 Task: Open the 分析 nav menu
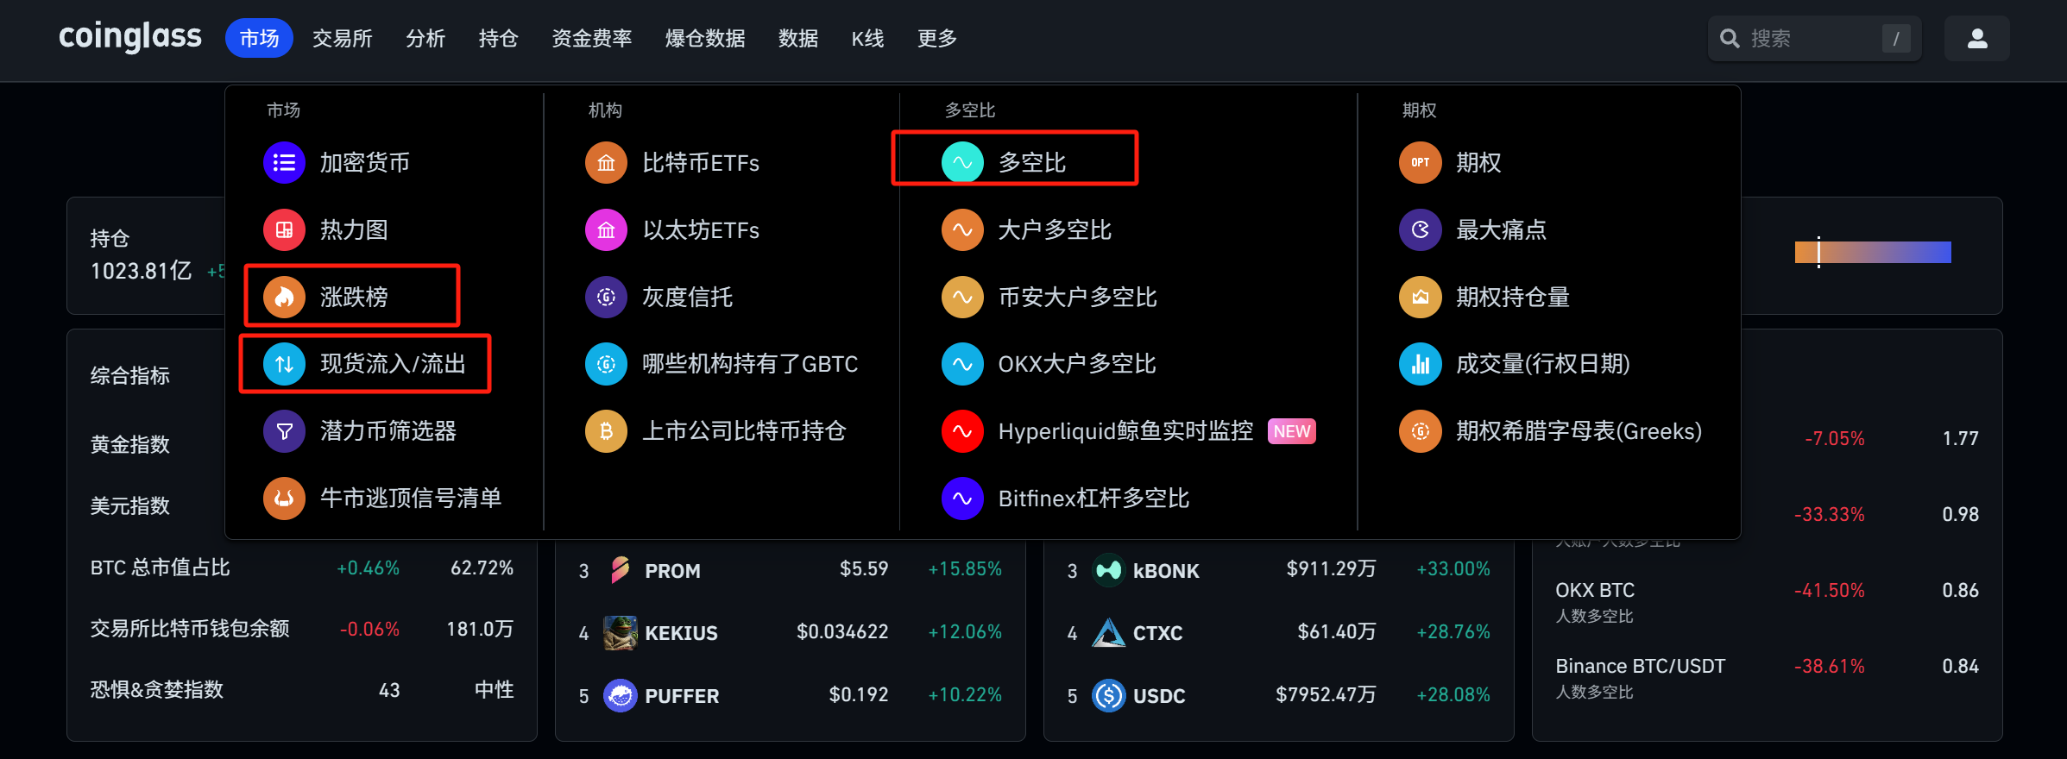pos(425,39)
